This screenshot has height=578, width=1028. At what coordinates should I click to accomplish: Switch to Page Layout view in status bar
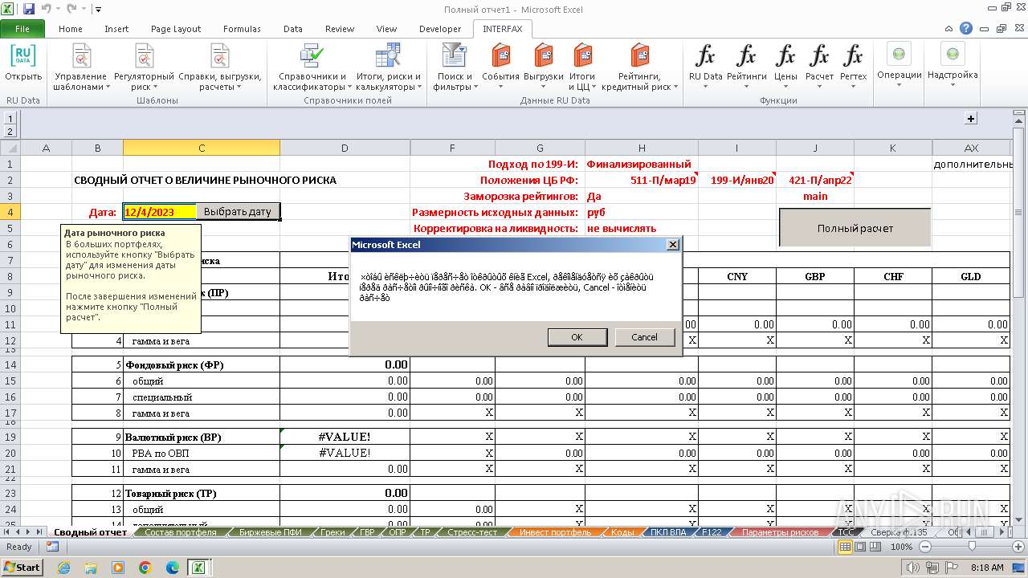(x=859, y=547)
